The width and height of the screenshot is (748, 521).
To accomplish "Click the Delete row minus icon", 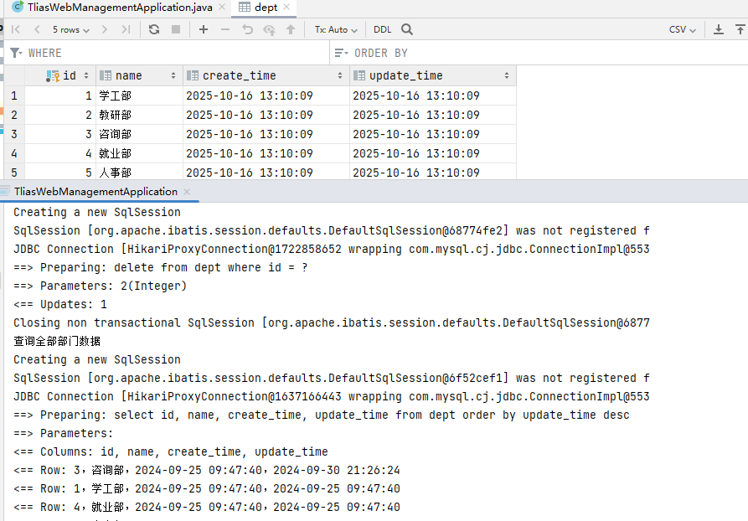I will (x=225, y=29).
